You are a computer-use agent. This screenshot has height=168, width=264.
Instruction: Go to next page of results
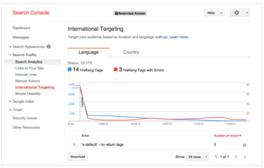click(245, 157)
